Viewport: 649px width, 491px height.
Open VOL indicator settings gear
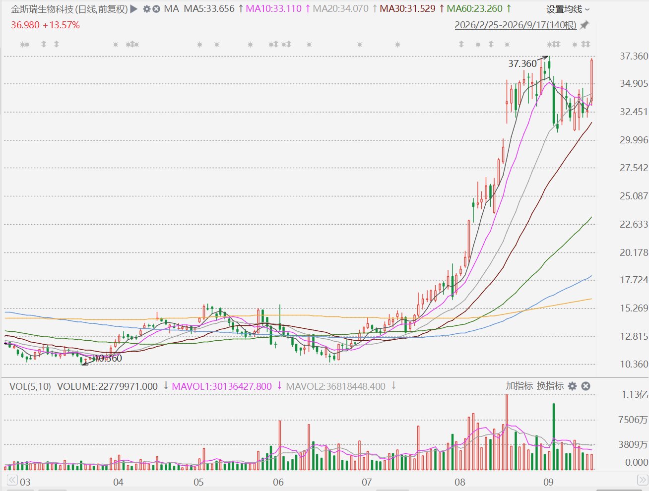coord(572,386)
